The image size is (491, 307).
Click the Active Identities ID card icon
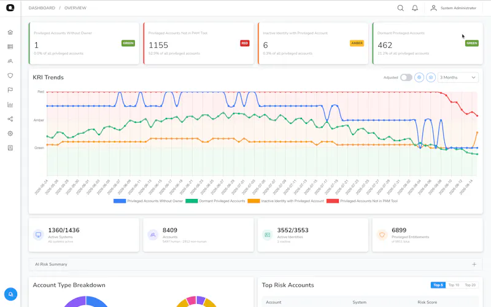coord(268,235)
